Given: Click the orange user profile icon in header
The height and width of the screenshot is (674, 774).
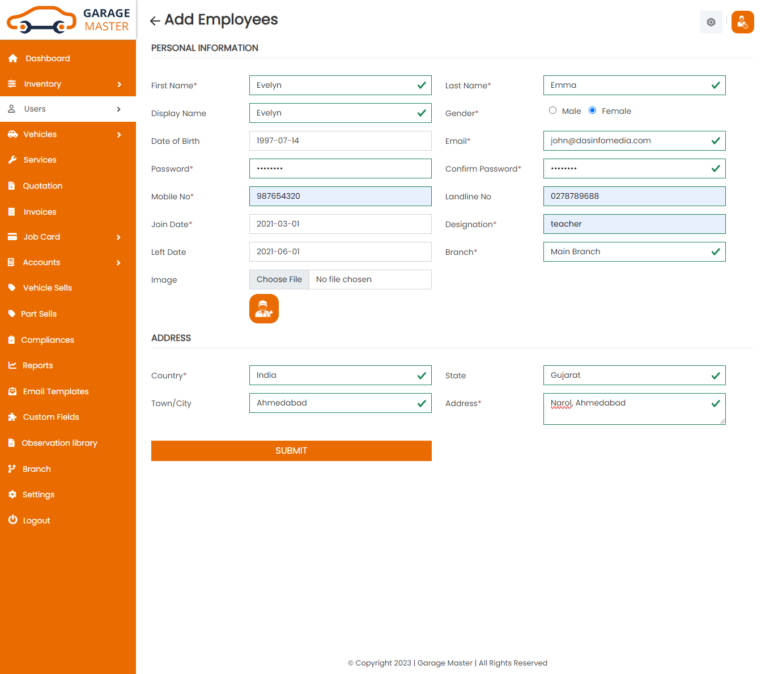Looking at the screenshot, I should [x=742, y=22].
